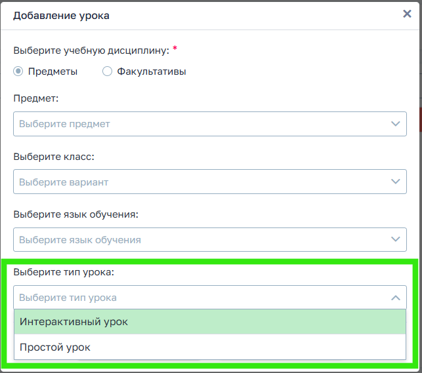Screen dimensions: 422x373
Task: Click the chevron of the class dropdown
Action: click(x=395, y=182)
